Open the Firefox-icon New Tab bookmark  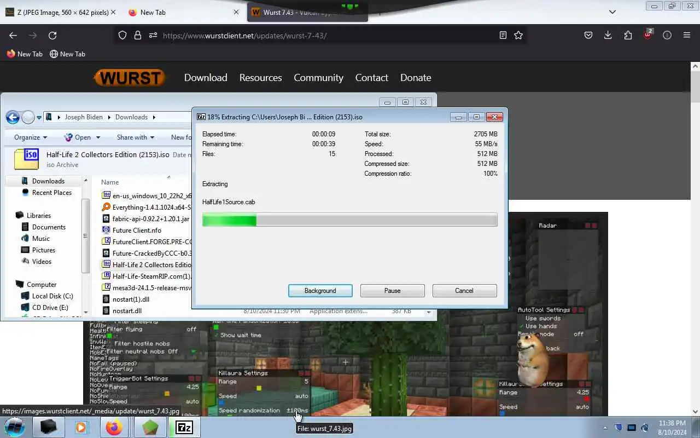[24, 54]
